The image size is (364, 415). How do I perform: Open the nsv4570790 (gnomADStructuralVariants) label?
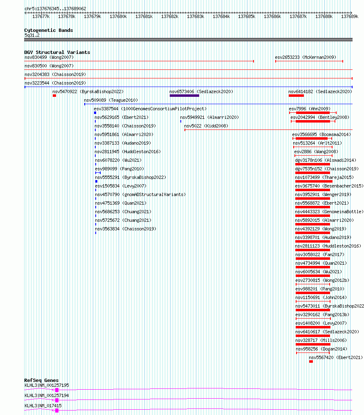(x=140, y=194)
